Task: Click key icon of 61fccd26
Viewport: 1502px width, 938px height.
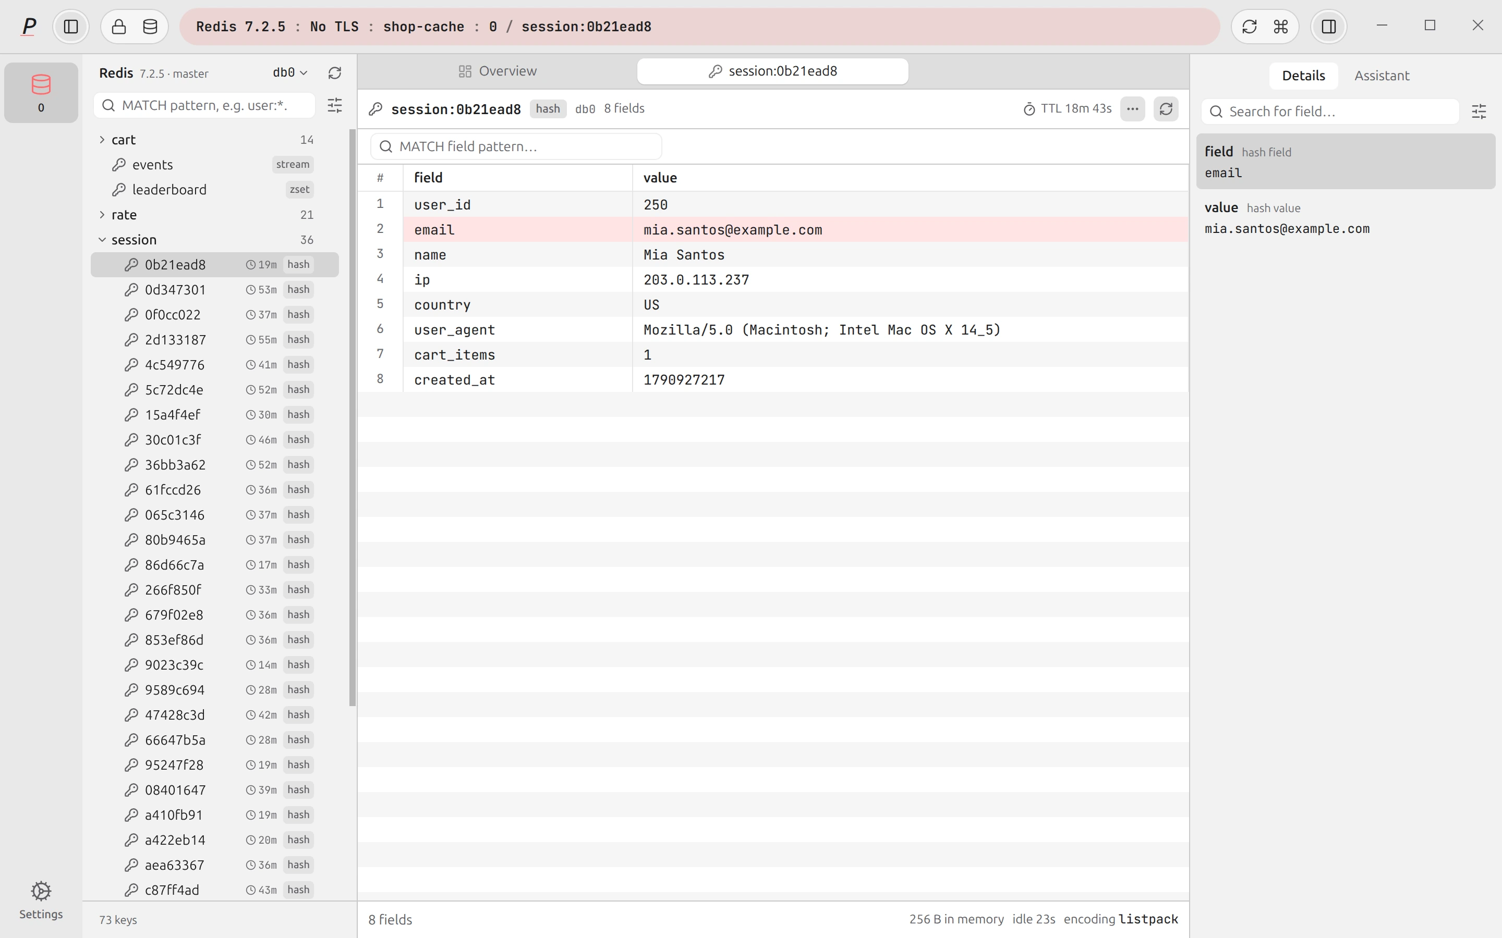Action: [131, 490]
